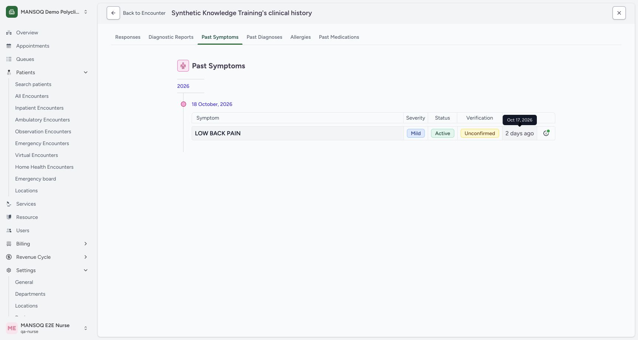Open the Past Medications tab

coord(339,37)
